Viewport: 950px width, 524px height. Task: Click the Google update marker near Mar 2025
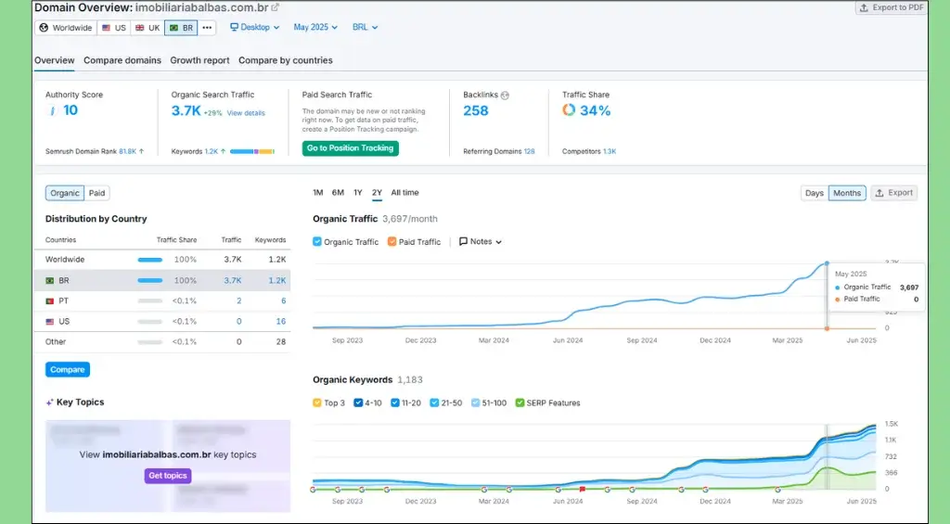click(778, 489)
